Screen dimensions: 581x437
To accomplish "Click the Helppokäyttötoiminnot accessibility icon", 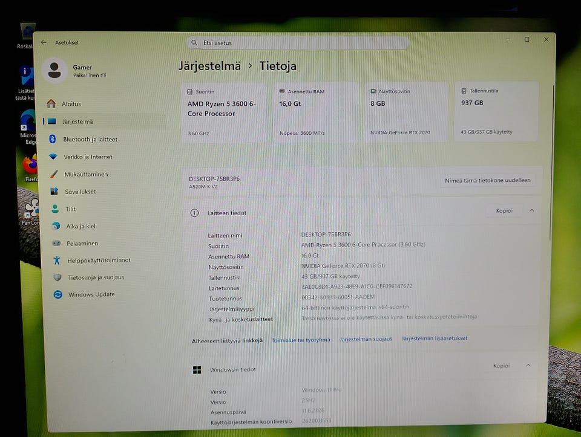I will 57,260.
